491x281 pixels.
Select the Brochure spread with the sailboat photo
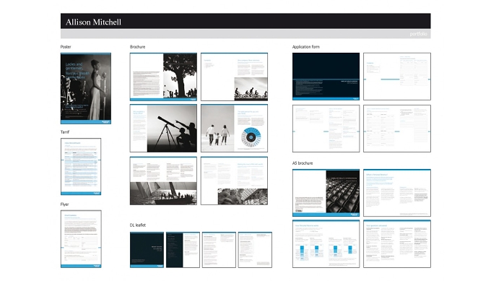(x=163, y=181)
